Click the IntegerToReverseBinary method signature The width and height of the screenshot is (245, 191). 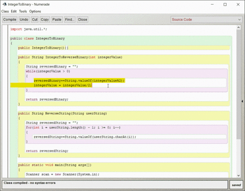(70, 57)
